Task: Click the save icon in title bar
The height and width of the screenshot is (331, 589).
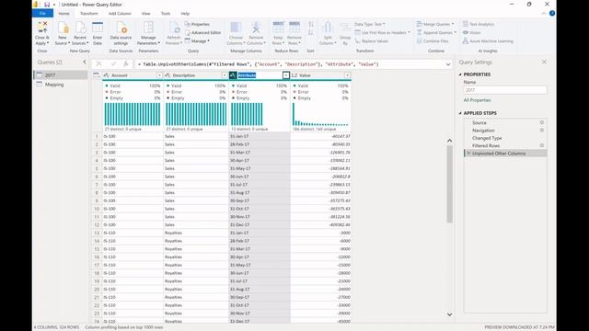Action: (47, 5)
